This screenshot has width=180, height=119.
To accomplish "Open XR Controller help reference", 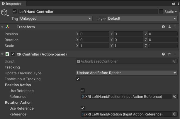I will click(163, 54).
